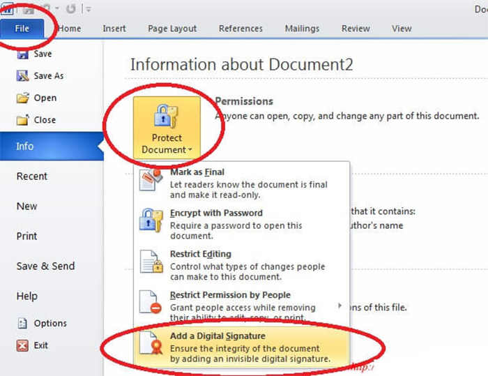488x376 pixels.
Task: Click the Mark as Final stamp icon
Action: [x=151, y=180]
